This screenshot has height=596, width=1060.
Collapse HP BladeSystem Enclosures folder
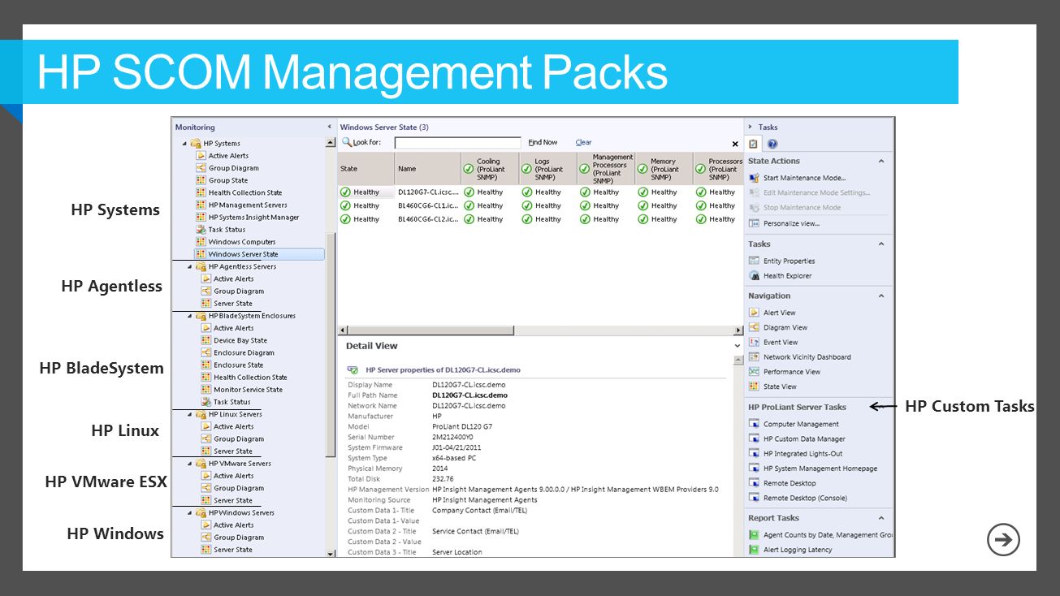(189, 316)
